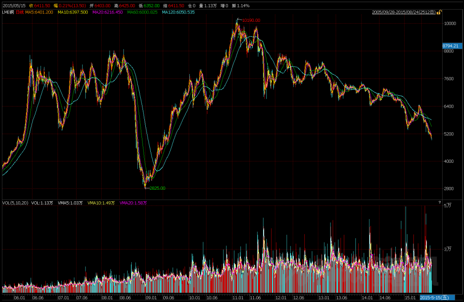Select the VMA20:1.58万 volume average label

click(x=133, y=203)
